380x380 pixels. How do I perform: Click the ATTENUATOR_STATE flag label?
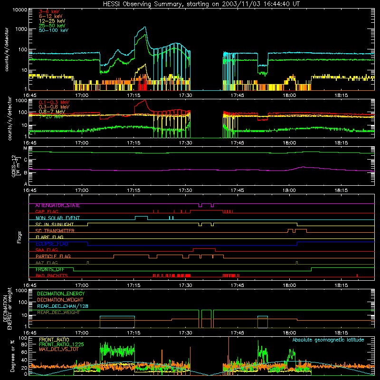57,205
